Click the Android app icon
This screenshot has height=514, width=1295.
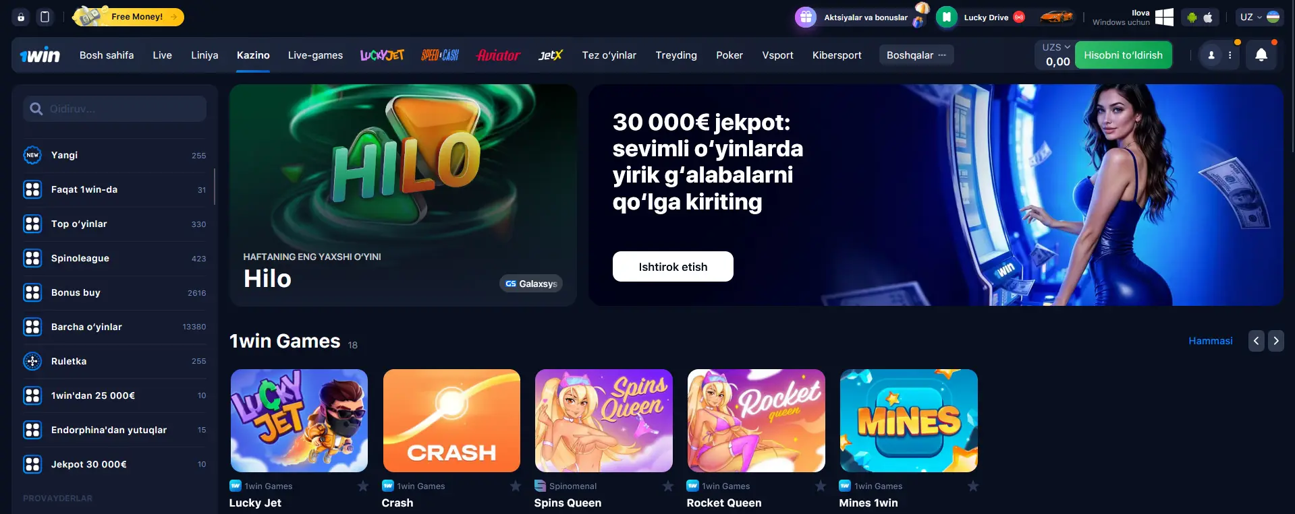pyautogui.click(x=1192, y=18)
